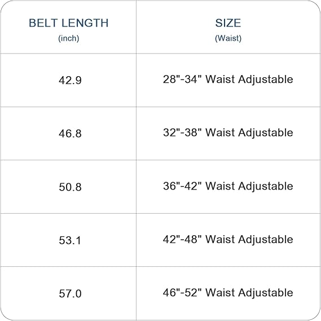
Task: Select the (inch) unit label
Action: point(69,38)
